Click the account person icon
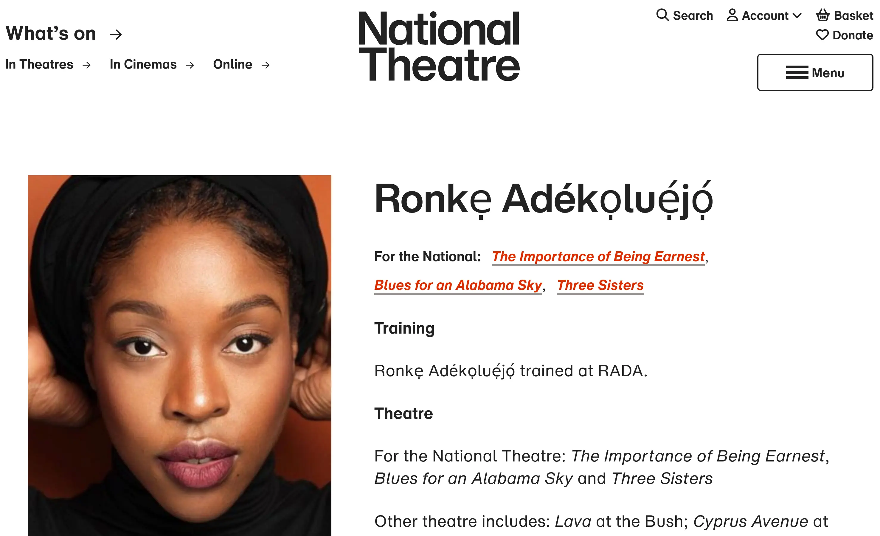 click(x=732, y=16)
